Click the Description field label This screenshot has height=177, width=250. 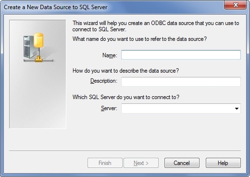pos(104,81)
